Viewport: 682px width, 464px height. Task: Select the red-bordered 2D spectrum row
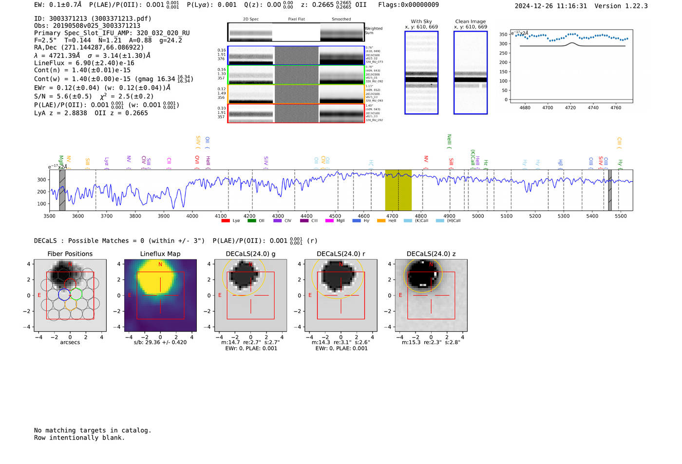point(296,113)
